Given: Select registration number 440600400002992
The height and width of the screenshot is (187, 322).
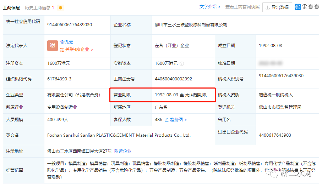Looking at the screenshot, I should tap(173, 79).
